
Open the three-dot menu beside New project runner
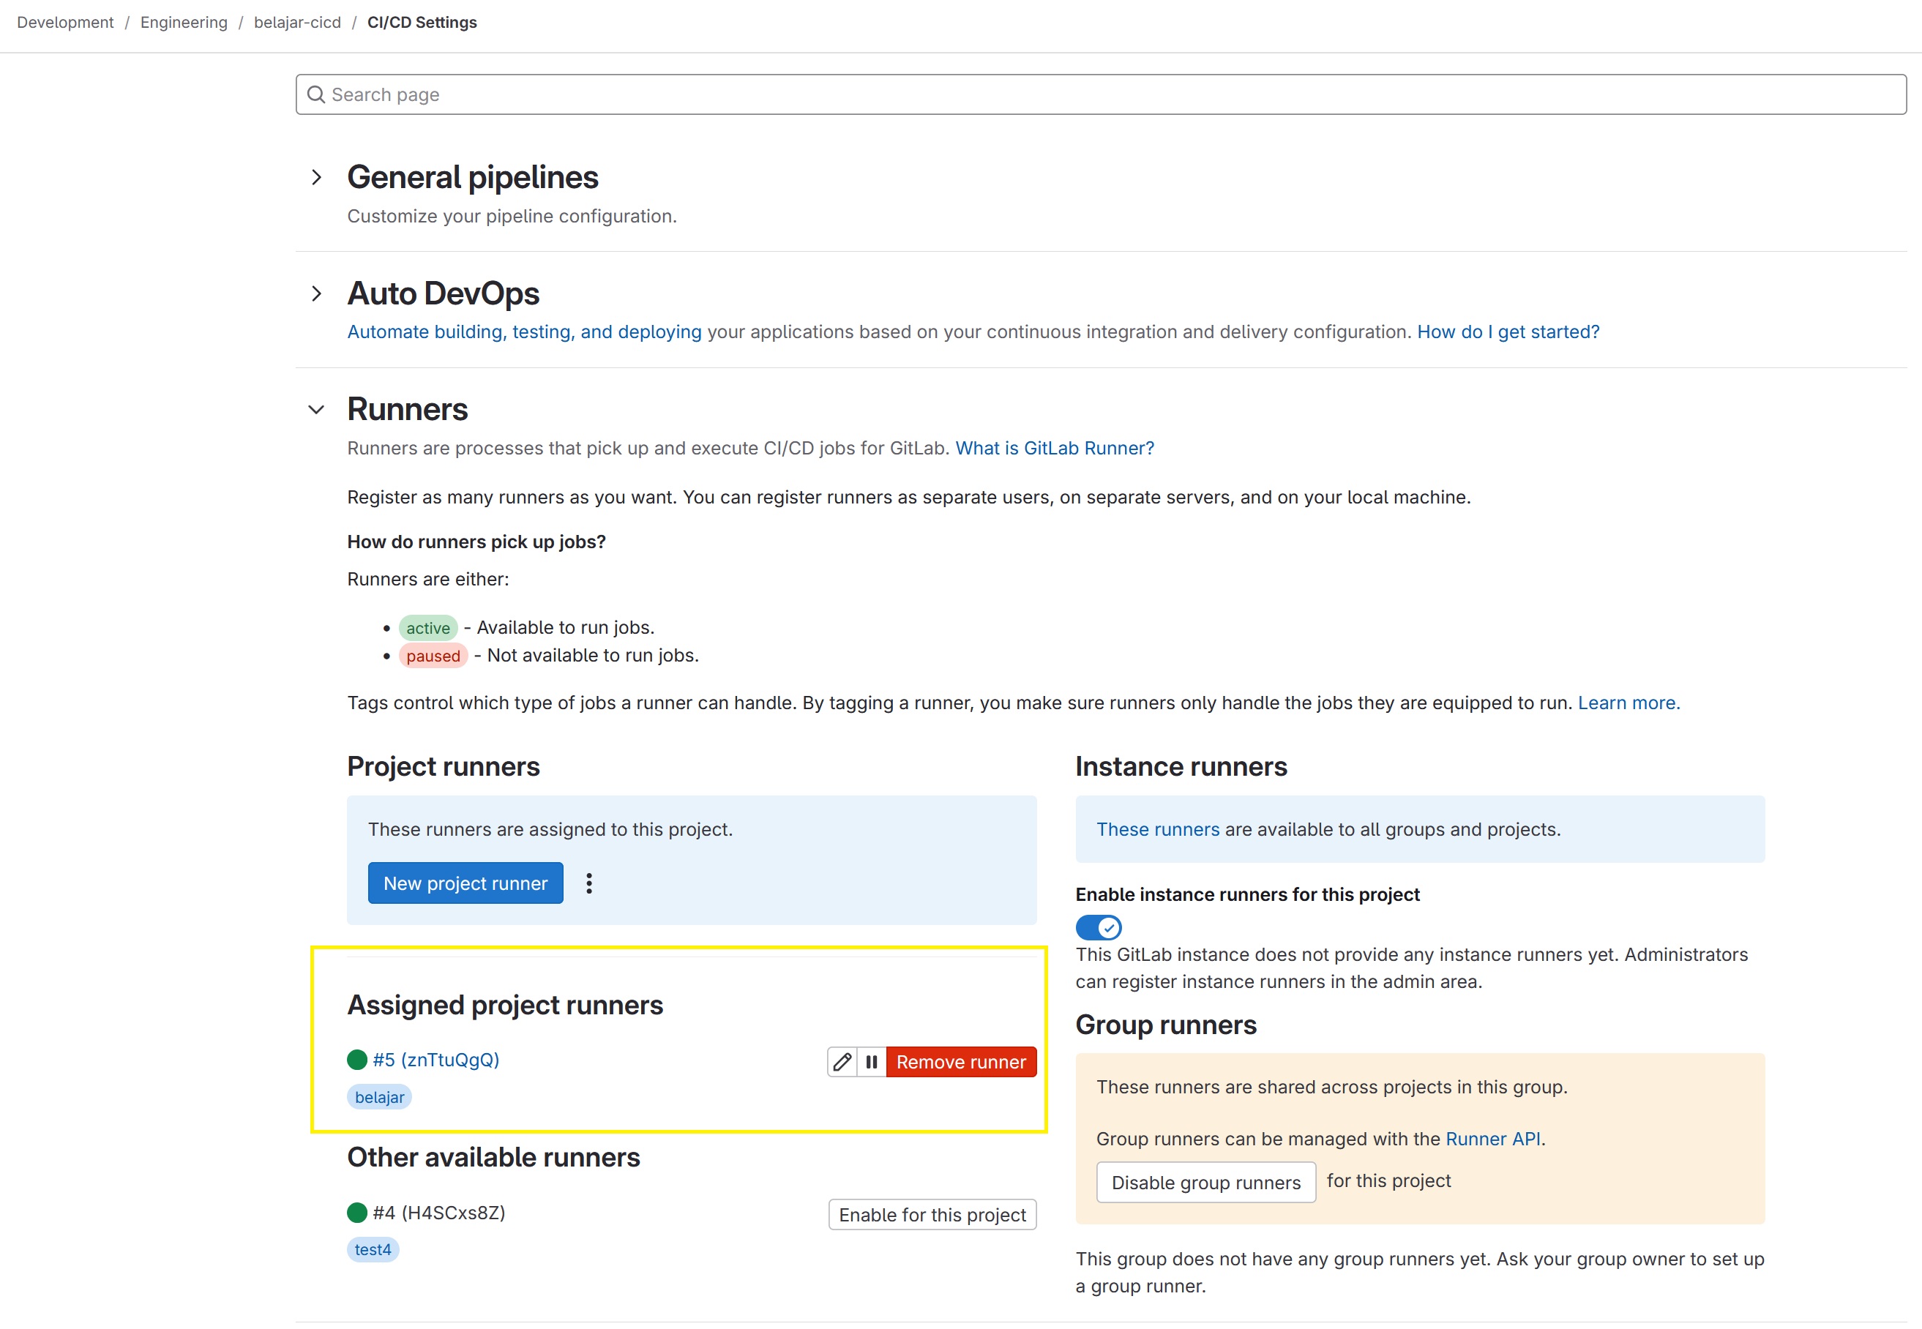click(x=588, y=883)
